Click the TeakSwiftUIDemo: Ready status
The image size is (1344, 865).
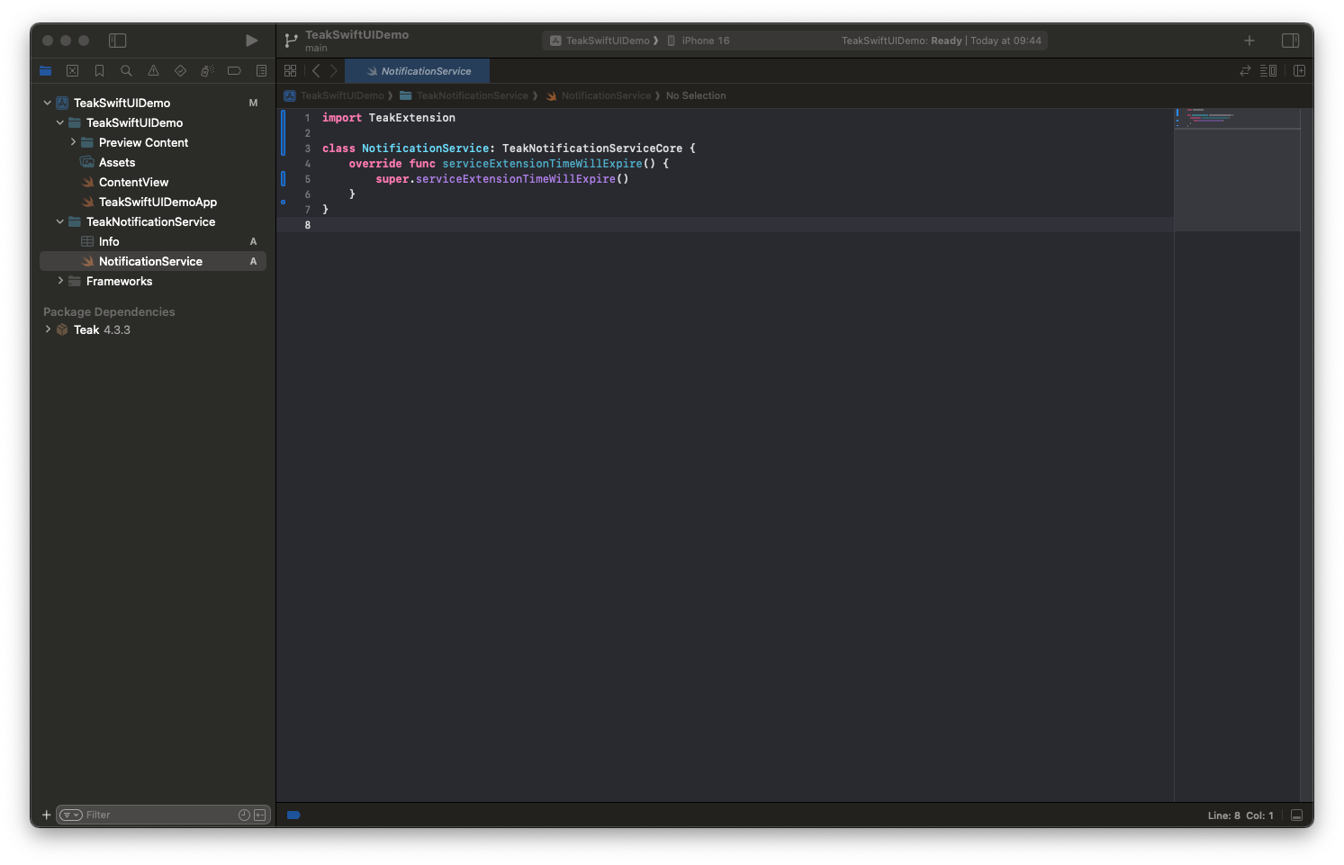coord(942,41)
